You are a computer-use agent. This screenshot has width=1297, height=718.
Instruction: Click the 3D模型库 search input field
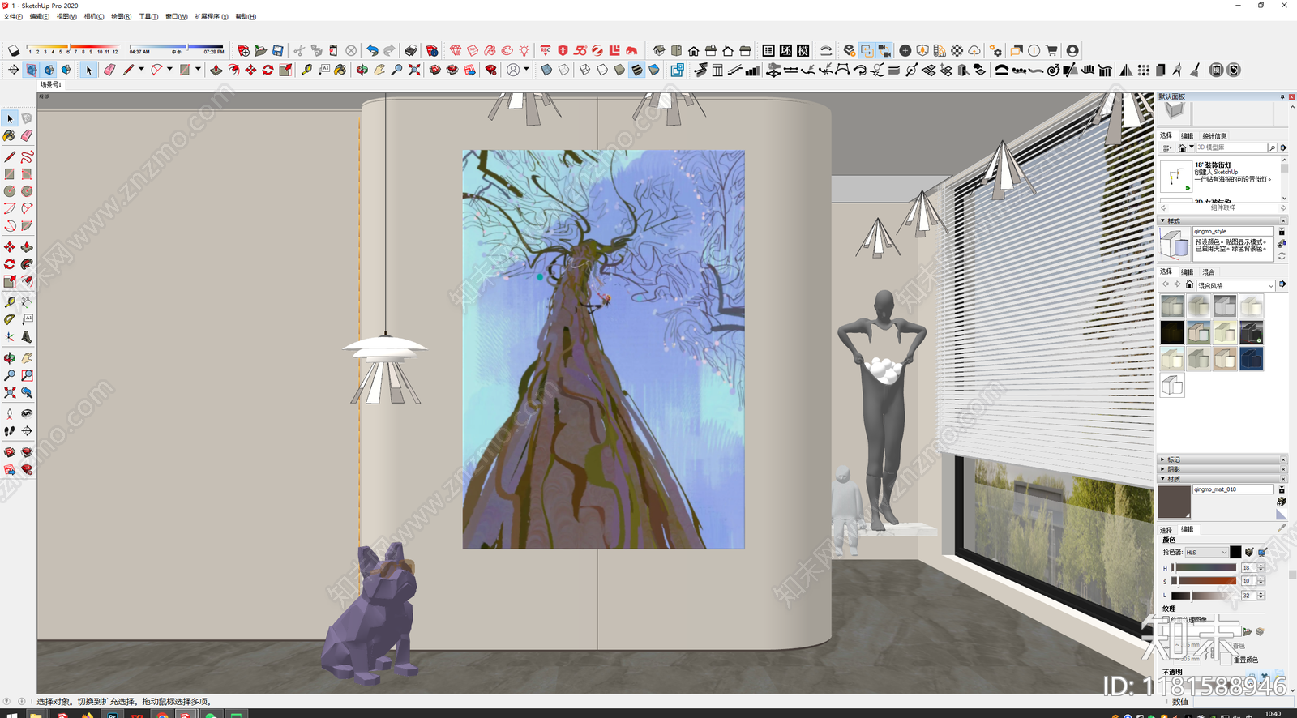click(1231, 147)
